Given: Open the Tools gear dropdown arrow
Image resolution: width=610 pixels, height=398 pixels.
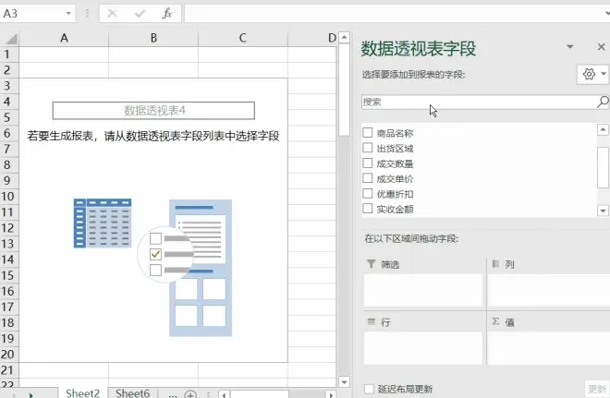Looking at the screenshot, I should click(x=604, y=74).
